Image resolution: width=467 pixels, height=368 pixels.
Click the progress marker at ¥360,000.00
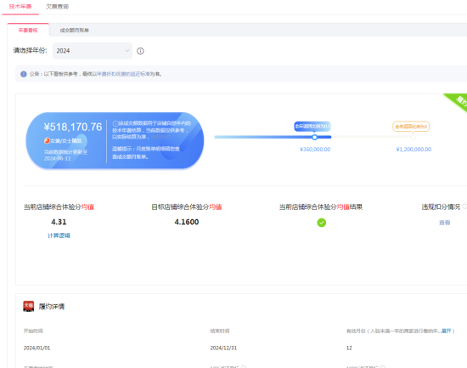[x=314, y=137]
